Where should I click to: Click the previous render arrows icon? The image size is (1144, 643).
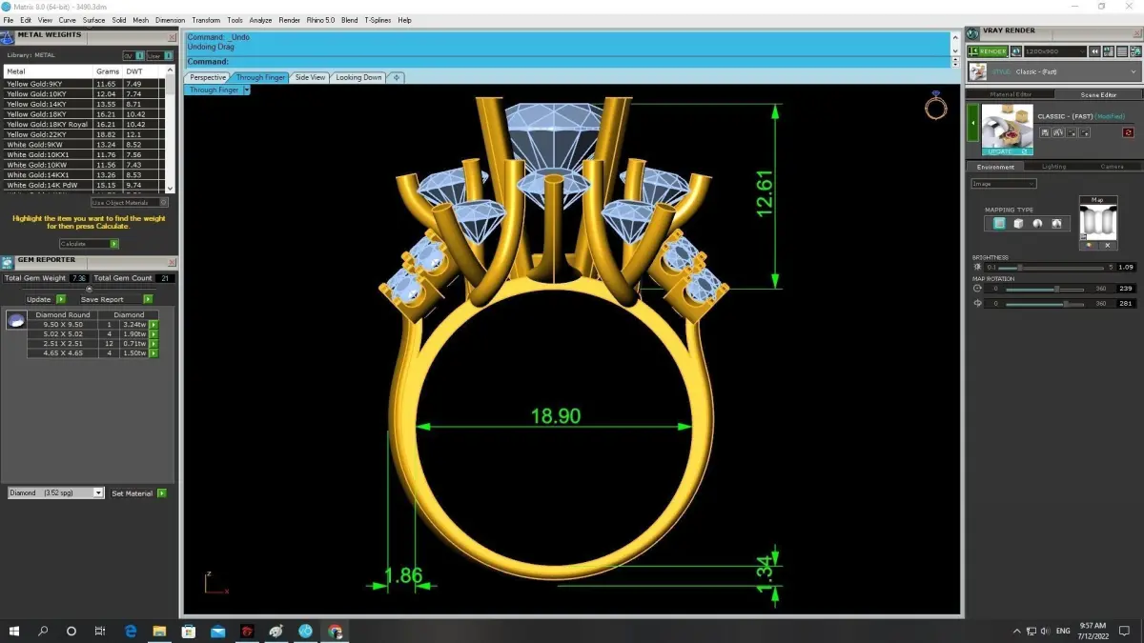click(1094, 51)
